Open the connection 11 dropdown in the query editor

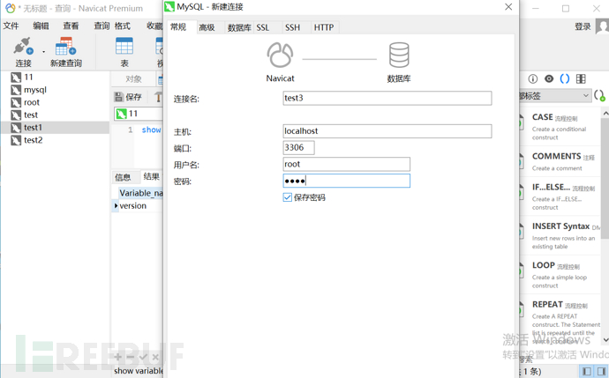pos(139,114)
